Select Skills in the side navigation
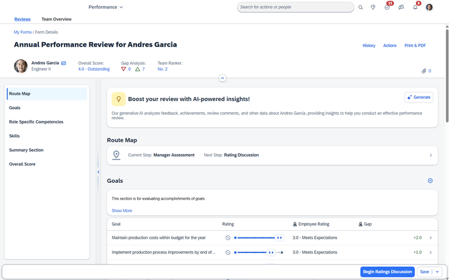Viewport: 449px width, 280px height. [47, 136]
